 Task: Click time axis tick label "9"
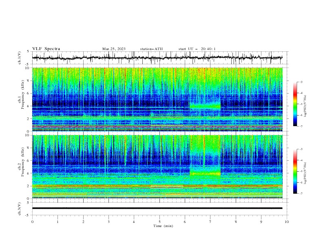(x=261, y=222)
